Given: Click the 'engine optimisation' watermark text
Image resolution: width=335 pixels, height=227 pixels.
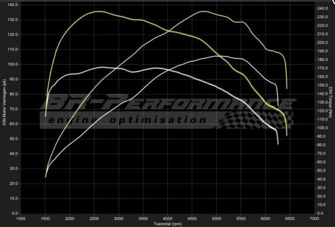Looking at the screenshot, I should [127, 120].
